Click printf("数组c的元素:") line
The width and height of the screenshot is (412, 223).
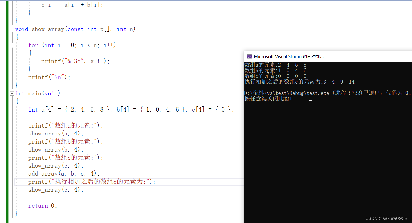[66, 158]
